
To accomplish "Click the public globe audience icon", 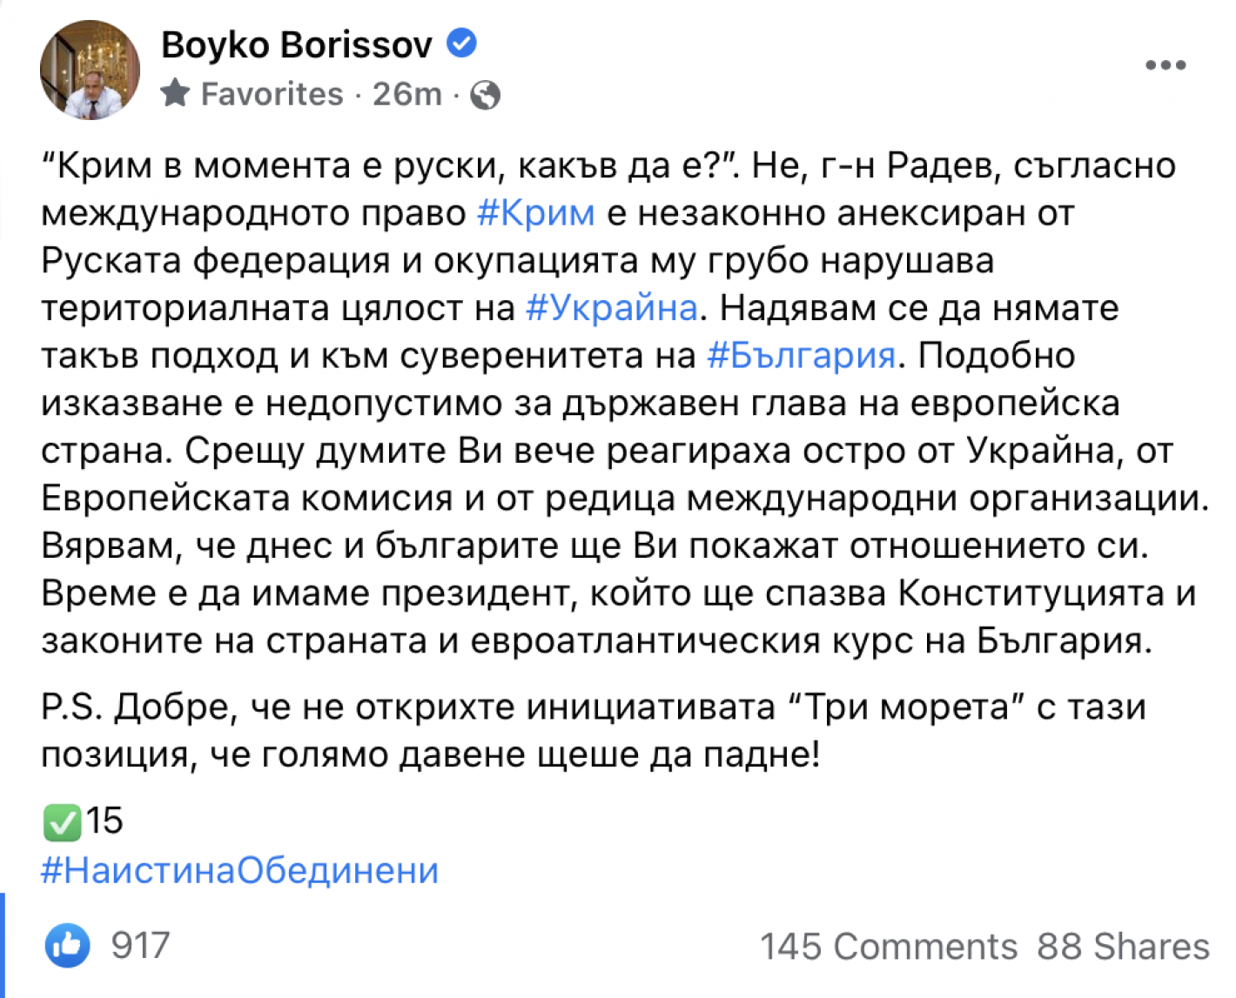I will click(x=485, y=95).
